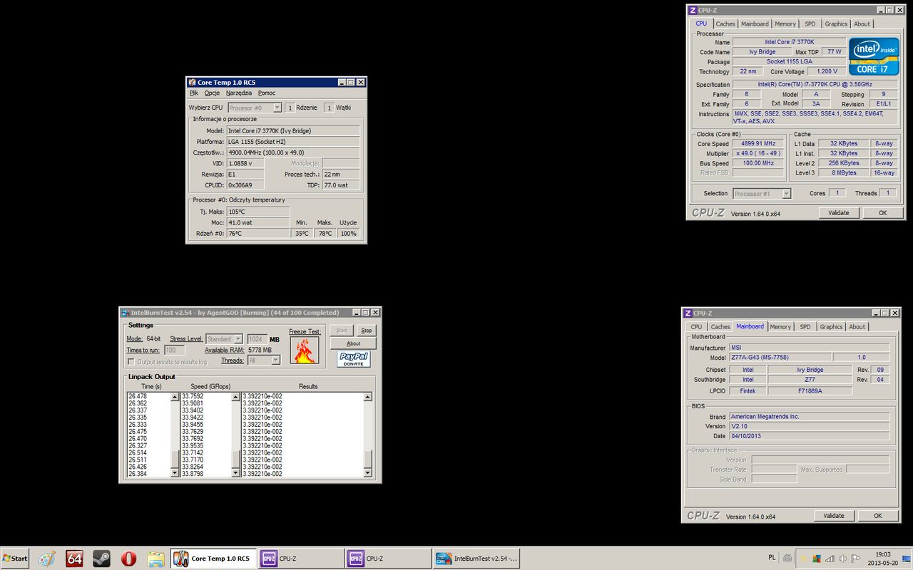Switch to Memory tab in upper CPU-Z window
Image resolution: width=913 pixels, height=570 pixels.
coord(785,24)
